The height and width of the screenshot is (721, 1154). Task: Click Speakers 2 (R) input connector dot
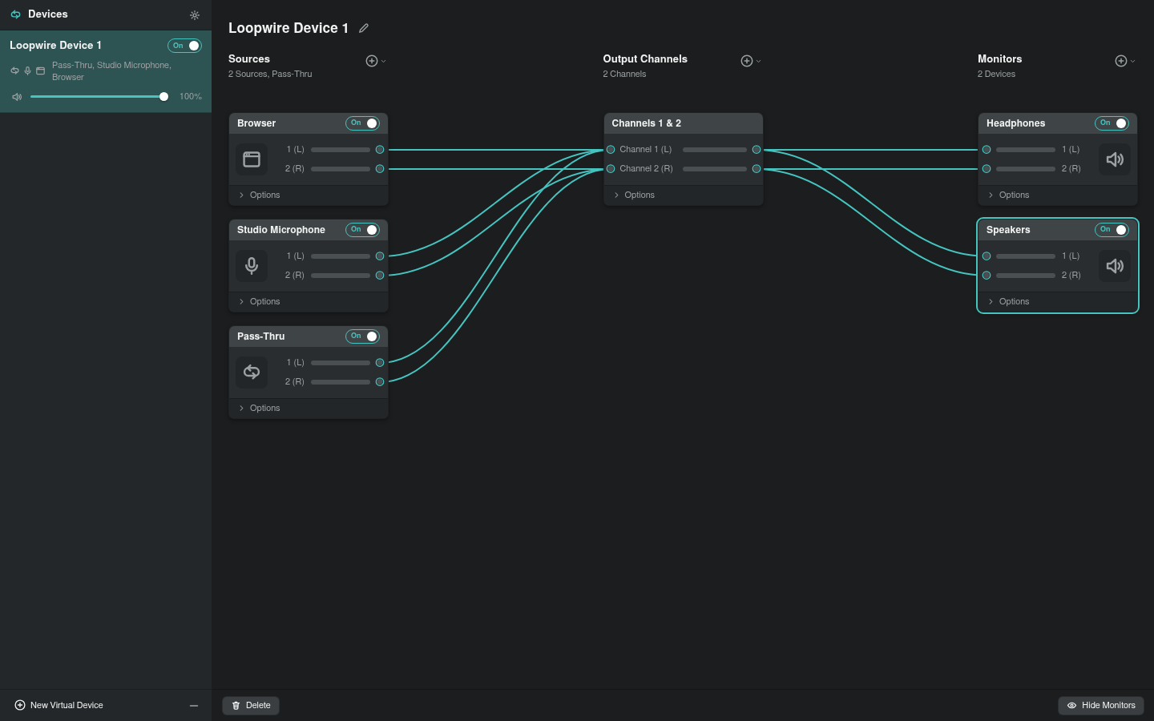pos(987,276)
